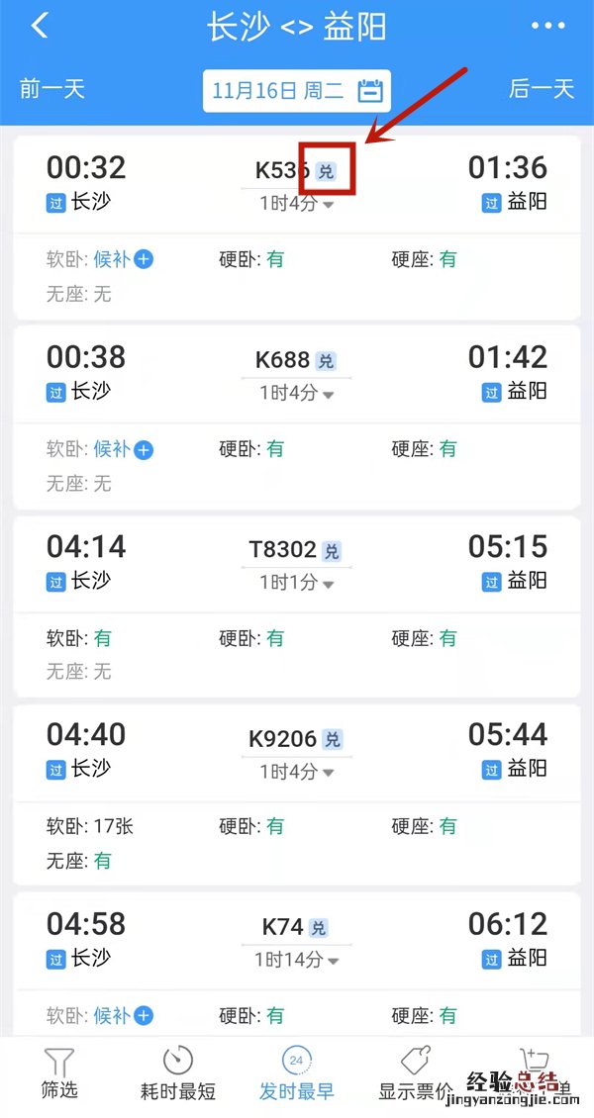Open the three-dot more menu

pyautogui.click(x=547, y=27)
